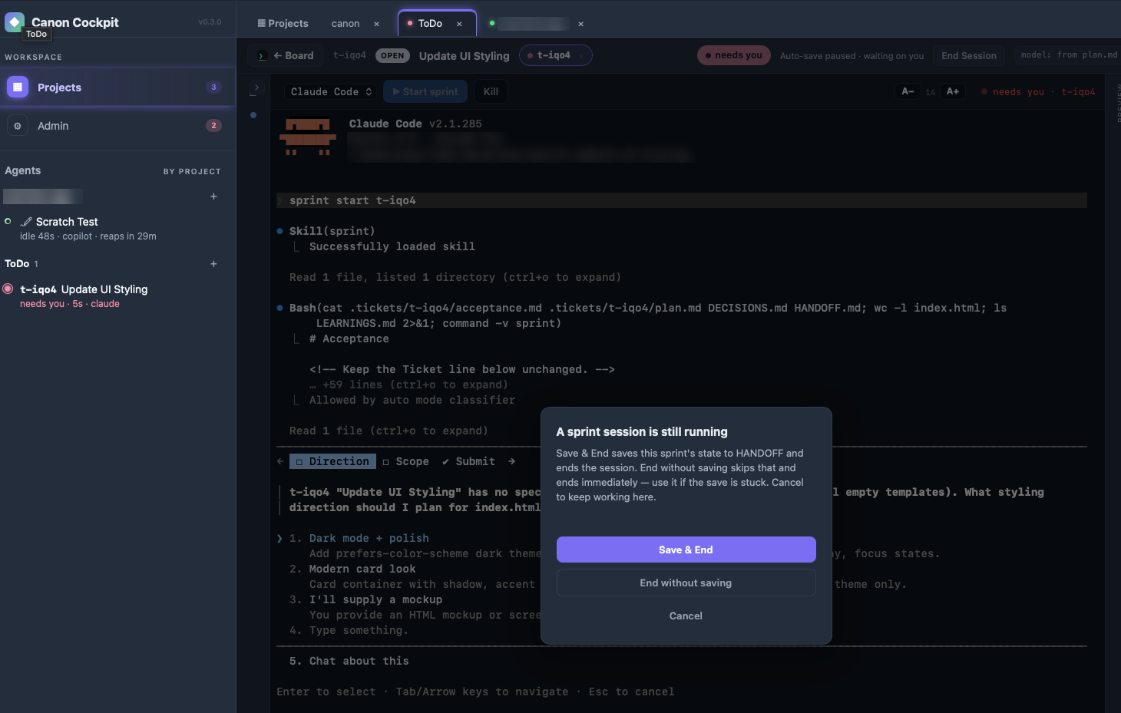Click the Canon Cockpit logo icon

(x=15, y=22)
